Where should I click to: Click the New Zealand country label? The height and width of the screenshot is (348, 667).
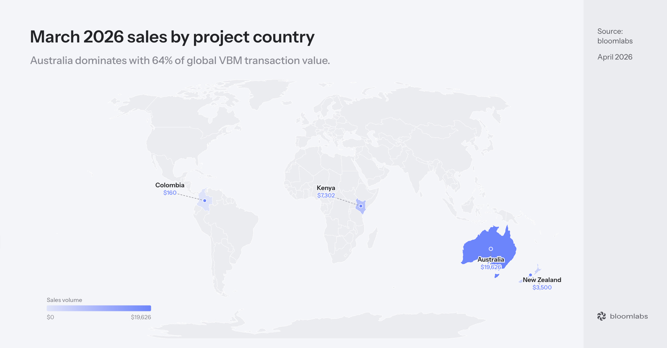(x=542, y=280)
